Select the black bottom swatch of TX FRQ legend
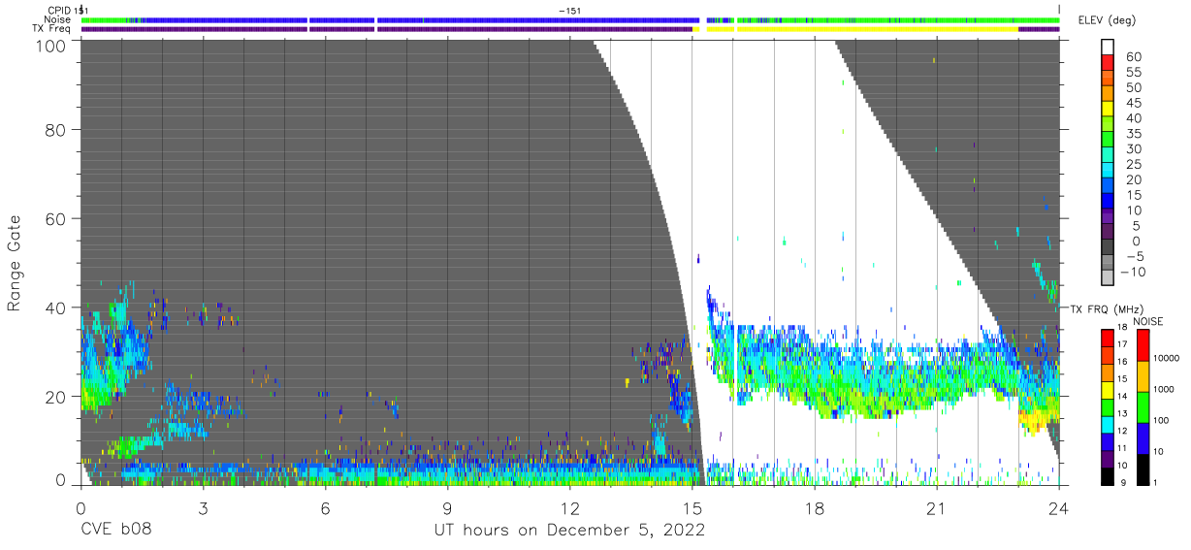1191x550 pixels. tap(1108, 476)
